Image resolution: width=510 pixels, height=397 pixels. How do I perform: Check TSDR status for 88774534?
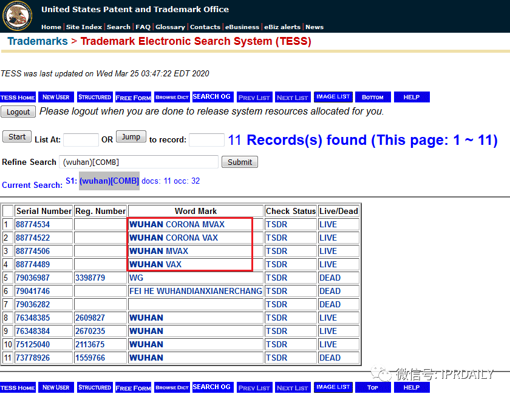276,224
